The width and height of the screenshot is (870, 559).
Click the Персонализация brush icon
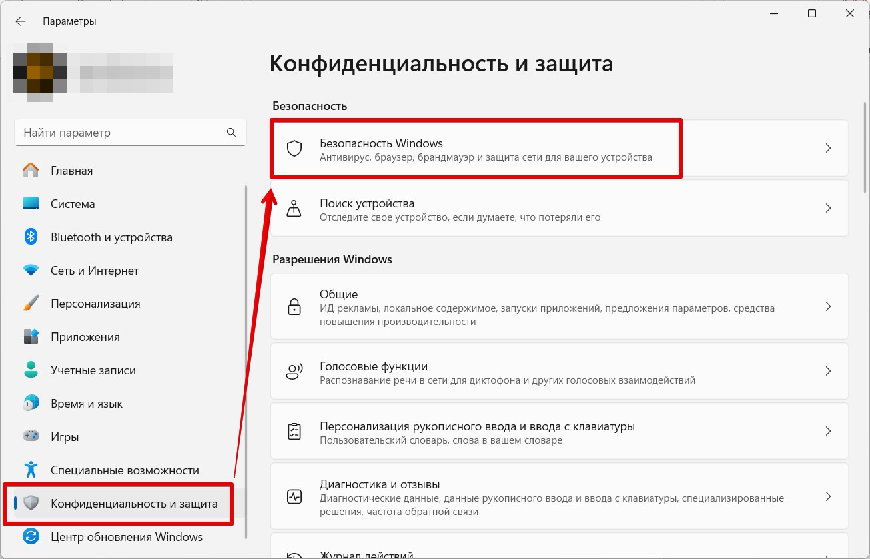(31, 304)
